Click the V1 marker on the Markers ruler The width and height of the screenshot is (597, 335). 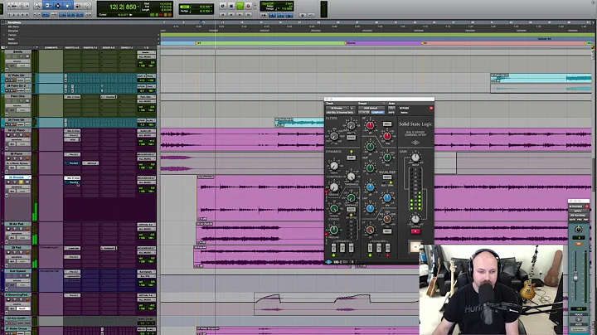click(x=198, y=43)
